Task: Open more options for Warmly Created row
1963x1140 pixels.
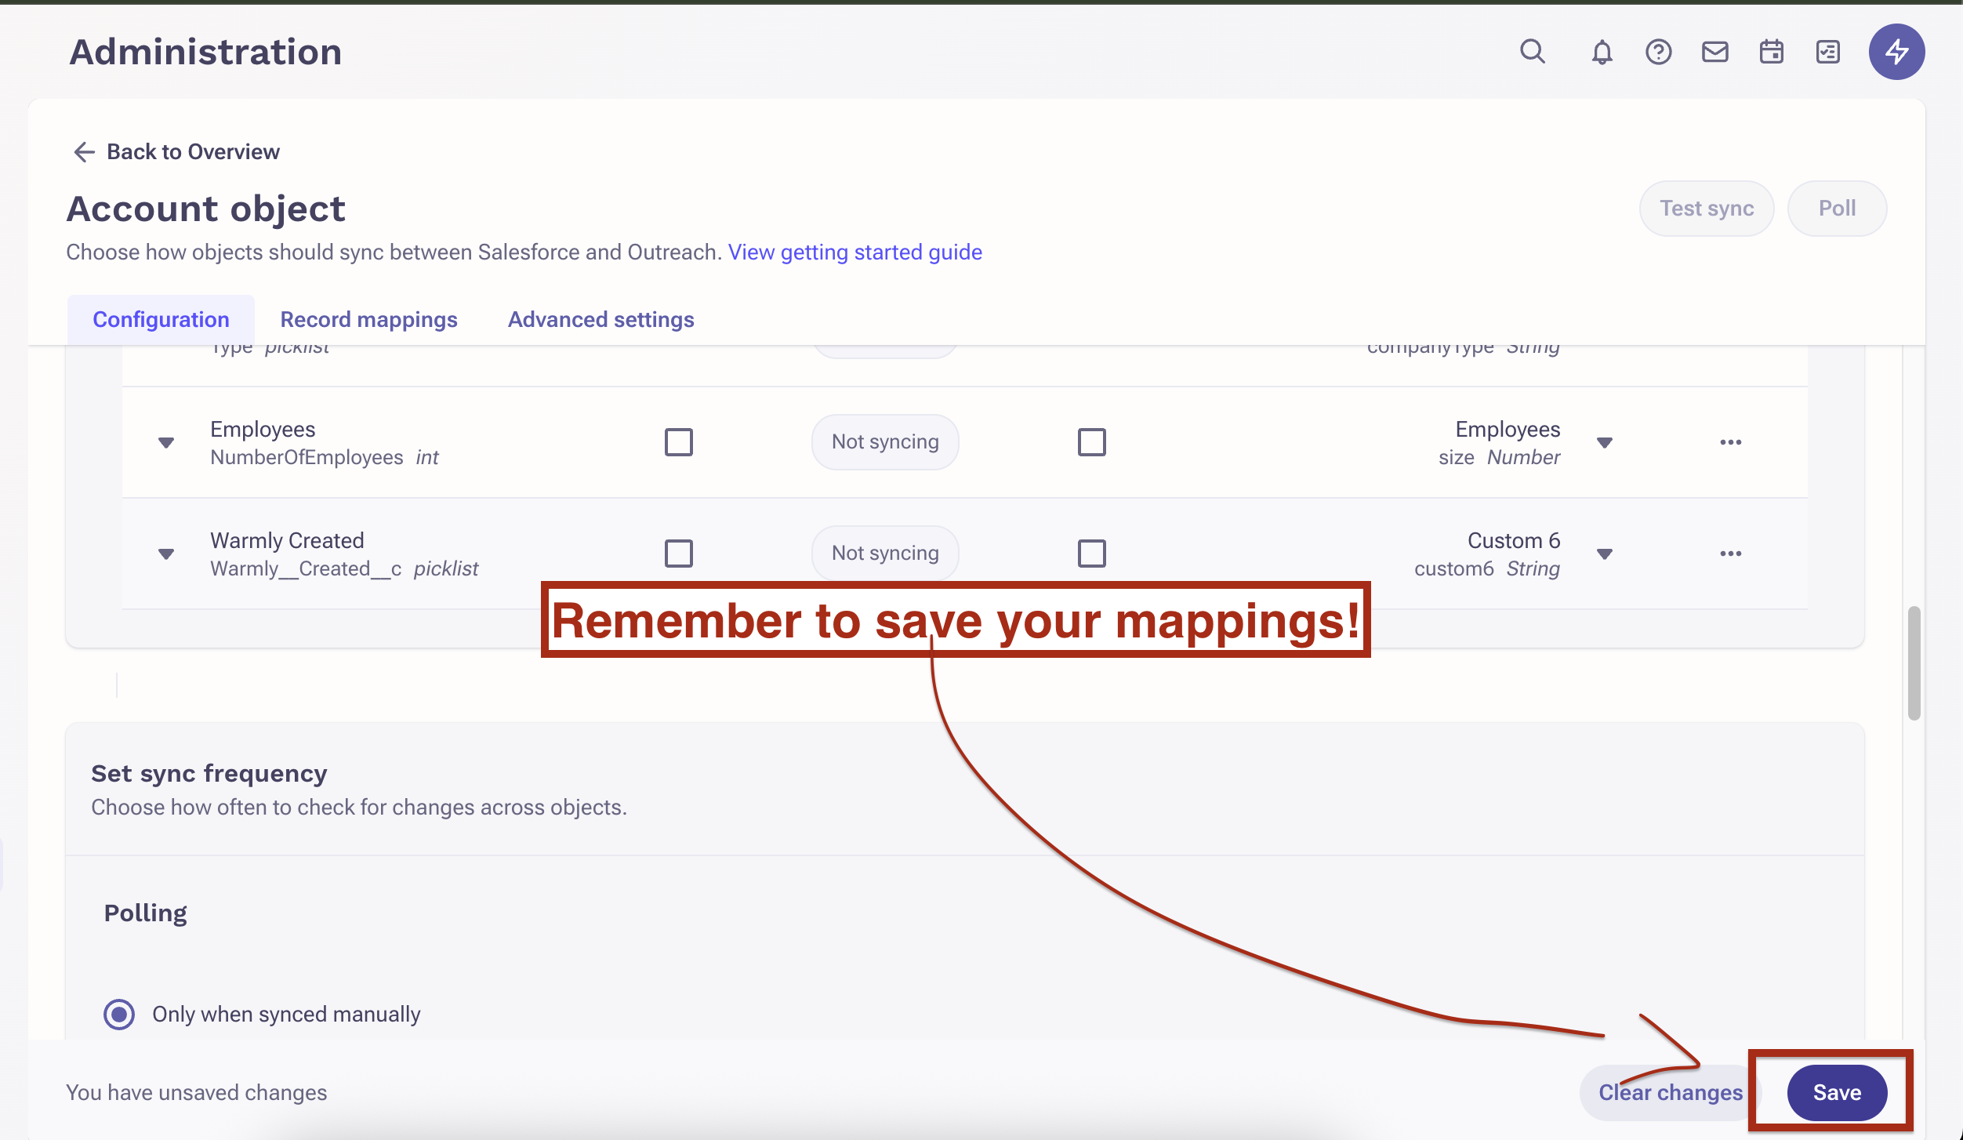Action: (1730, 554)
